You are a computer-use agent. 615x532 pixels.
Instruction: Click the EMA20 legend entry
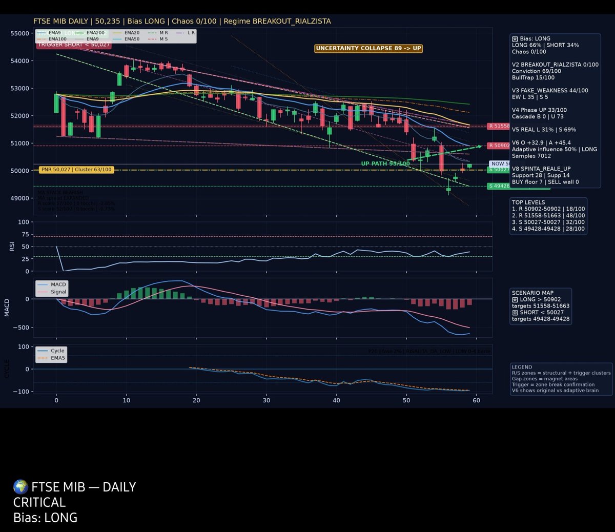tap(126, 33)
